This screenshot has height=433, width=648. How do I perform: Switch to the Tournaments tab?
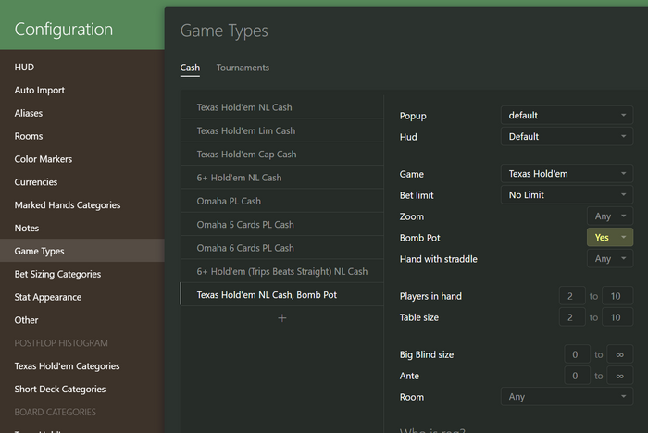243,68
